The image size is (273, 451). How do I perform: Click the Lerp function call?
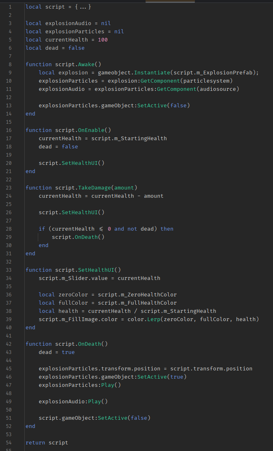154,319
